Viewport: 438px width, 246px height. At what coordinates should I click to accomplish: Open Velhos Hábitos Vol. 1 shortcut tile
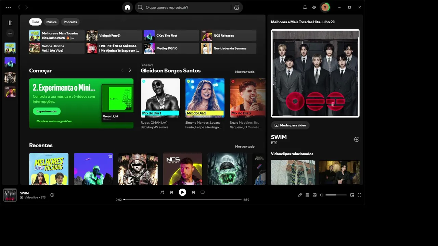point(57,48)
